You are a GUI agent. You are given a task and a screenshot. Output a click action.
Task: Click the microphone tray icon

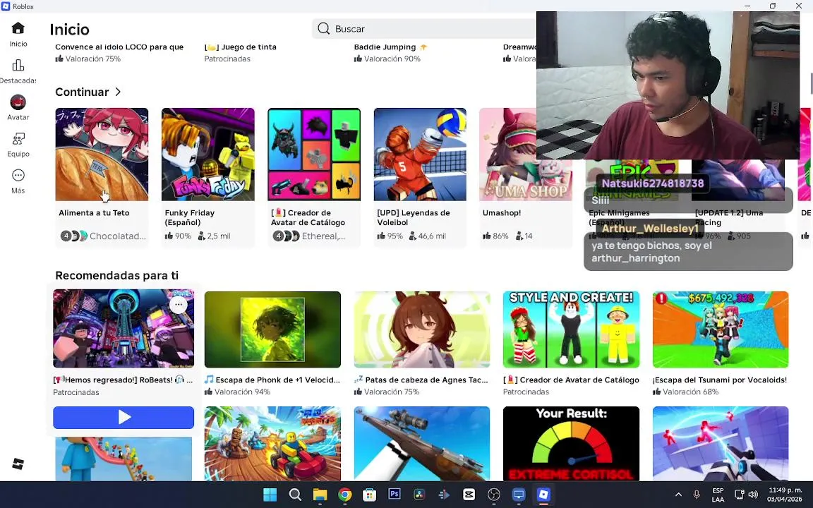pos(697,495)
